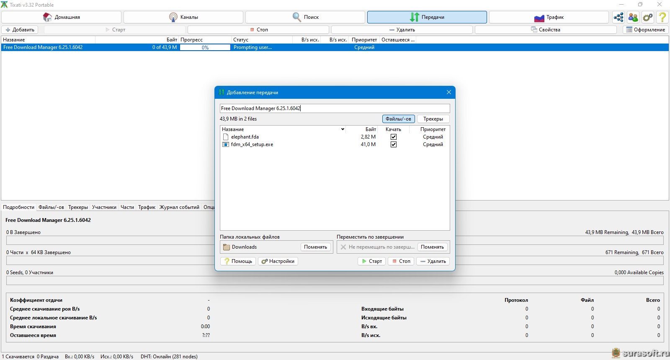Screen dimensions: 670x360
Task: Open the Название column dropdown arrow in dialog
Action: point(343,129)
